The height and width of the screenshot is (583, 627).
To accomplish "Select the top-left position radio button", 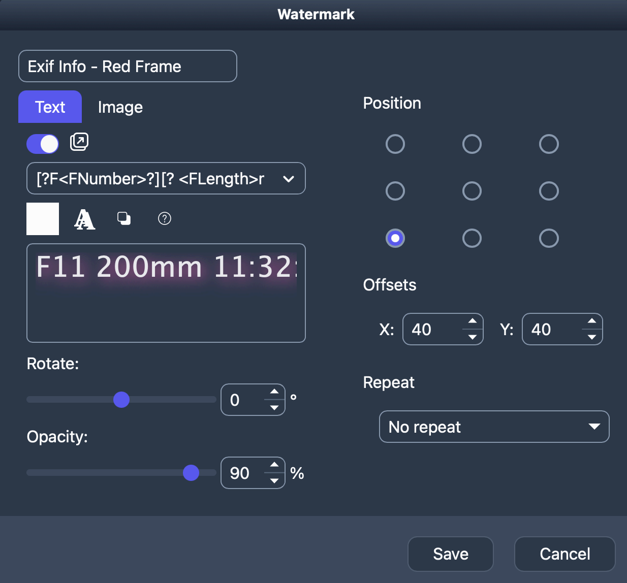I will 395,144.
